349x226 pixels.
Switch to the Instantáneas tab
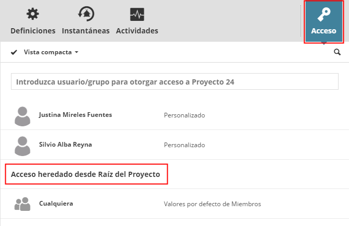pyautogui.click(x=86, y=31)
